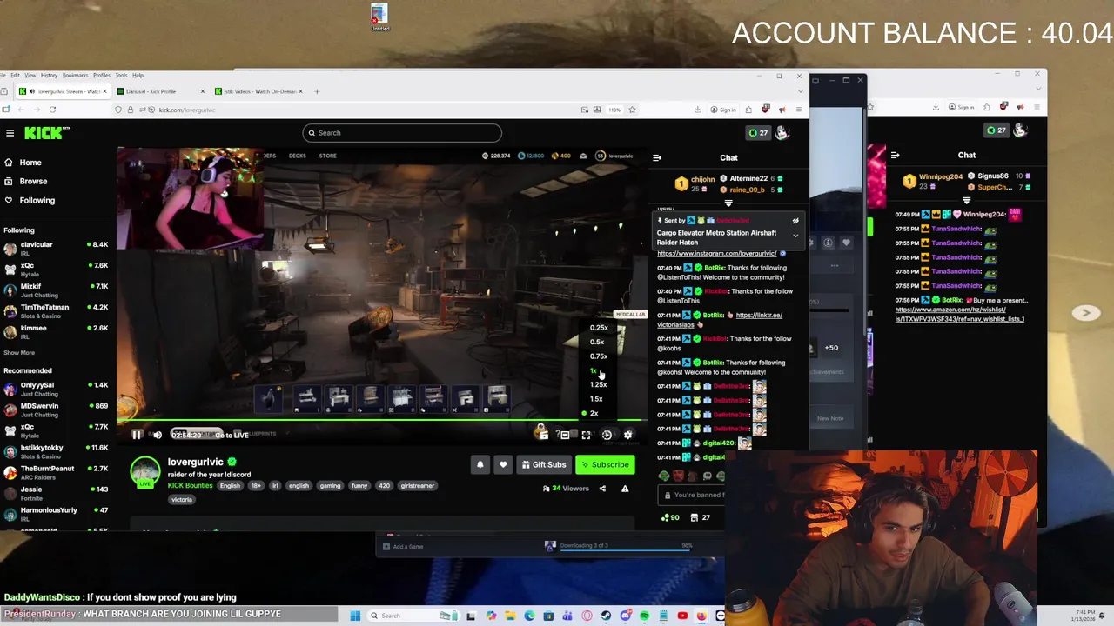Image resolution: width=1114 pixels, height=626 pixels.
Task: Toggle theater mode on video player
Action: tap(565, 435)
